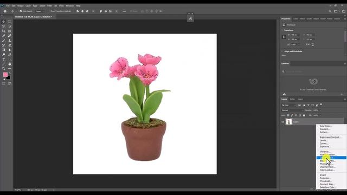Open the workspace switcher at top right
The image size is (347, 195).
pyautogui.click(x=336, y=11)
